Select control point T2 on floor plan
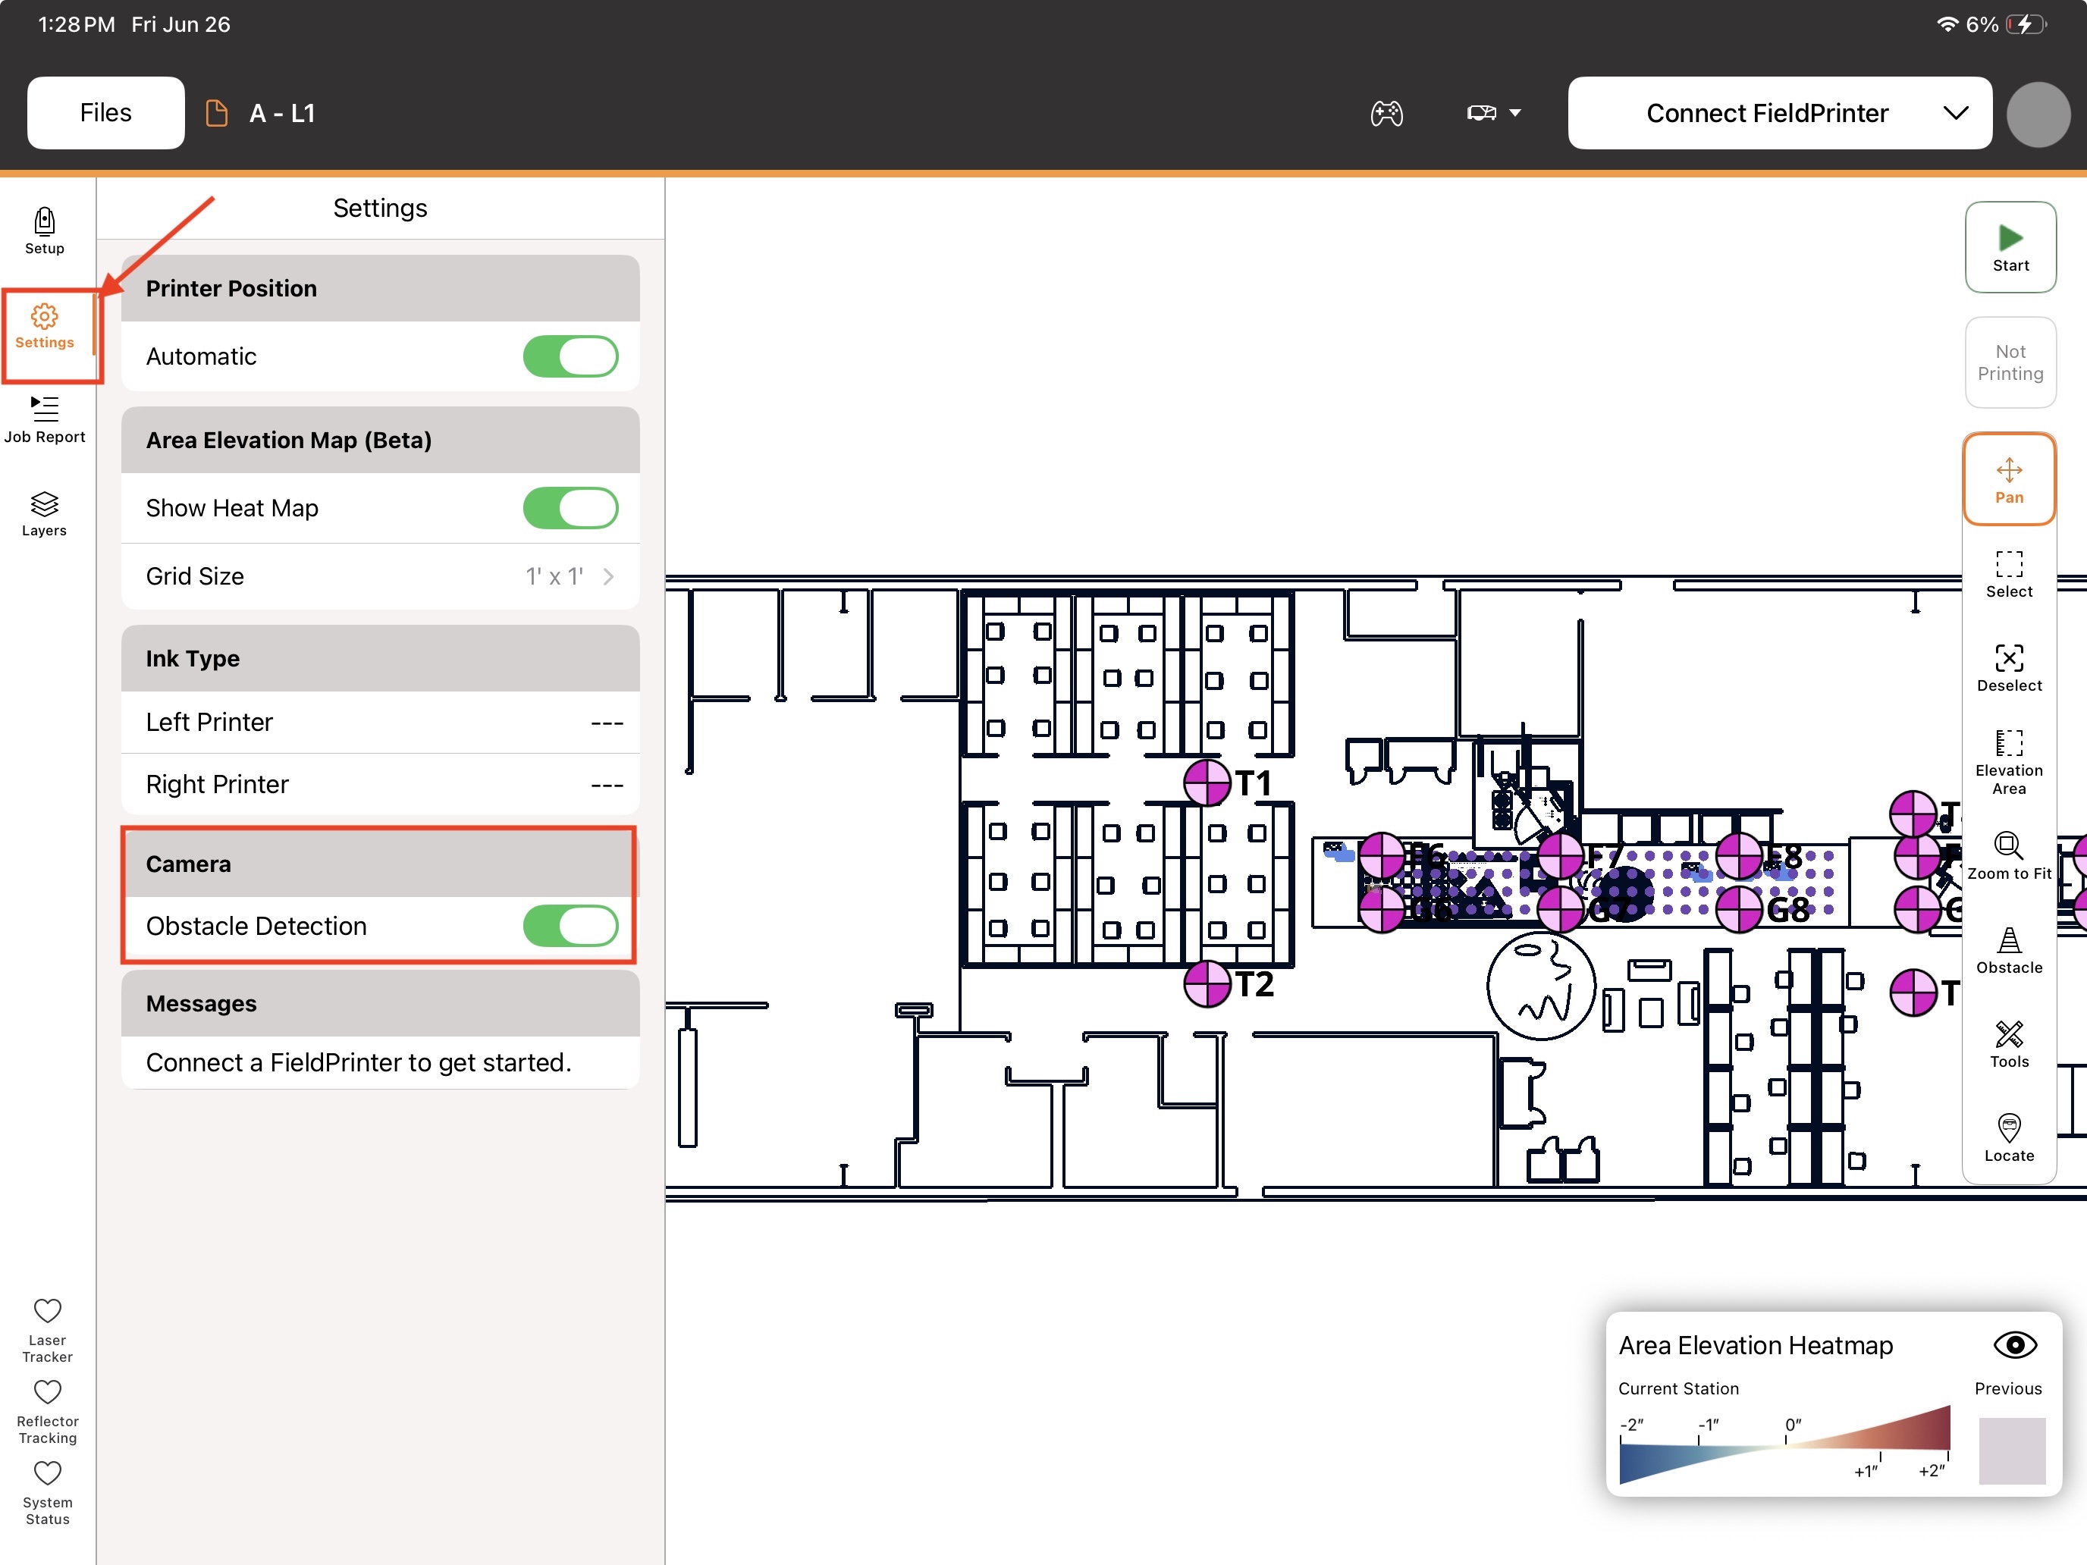Image resolution: width=2087 pixels, height=1565 pixels. click(1207, 984)
